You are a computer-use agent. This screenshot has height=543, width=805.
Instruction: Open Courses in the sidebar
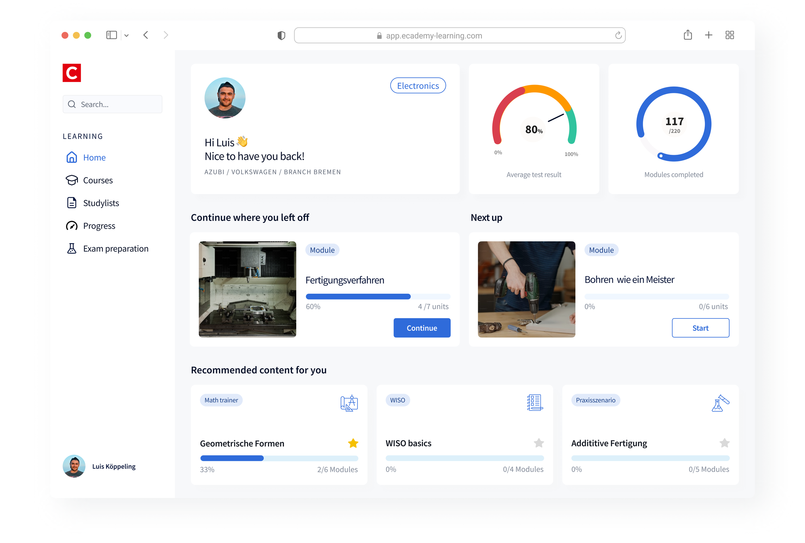(98, 180)
